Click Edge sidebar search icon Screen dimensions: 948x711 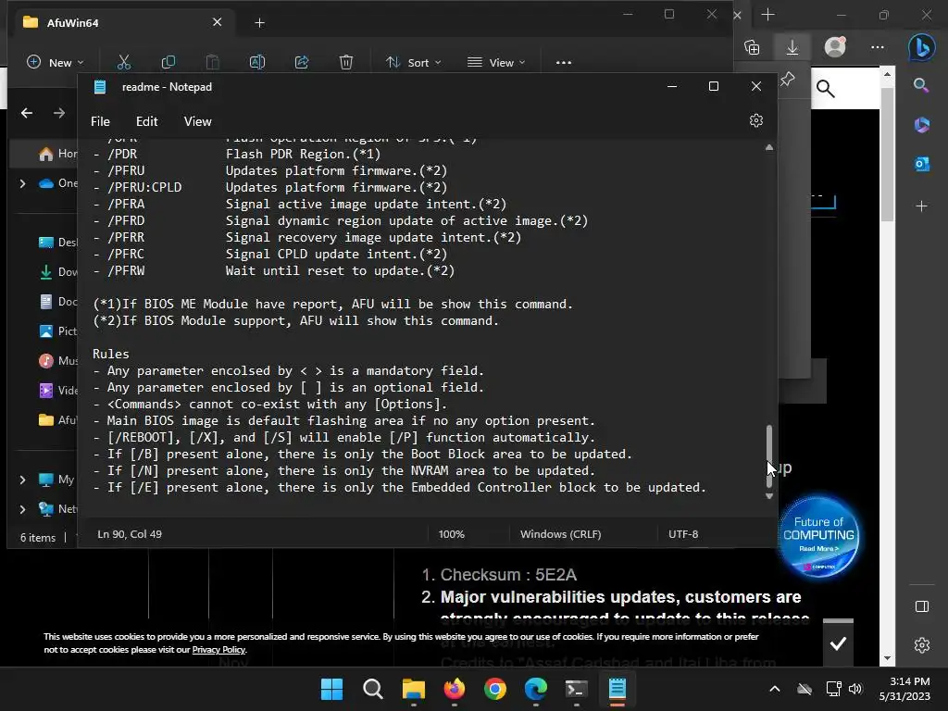921,85
